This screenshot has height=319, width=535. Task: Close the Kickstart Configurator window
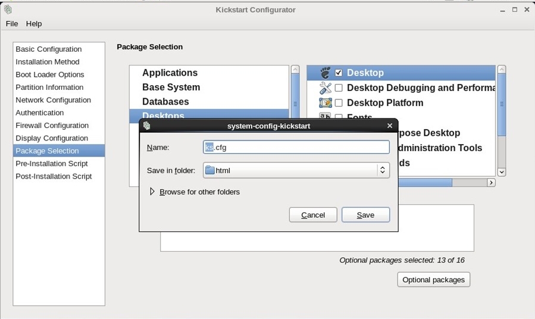click(x=527, y=10)
